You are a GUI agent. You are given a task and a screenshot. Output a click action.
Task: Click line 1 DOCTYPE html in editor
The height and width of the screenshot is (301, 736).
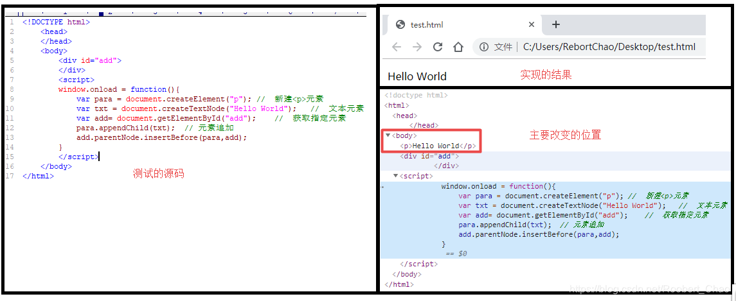click(57, 22)
